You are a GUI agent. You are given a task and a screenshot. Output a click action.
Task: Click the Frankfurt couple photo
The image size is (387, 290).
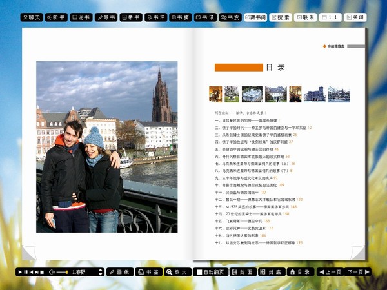107,147
